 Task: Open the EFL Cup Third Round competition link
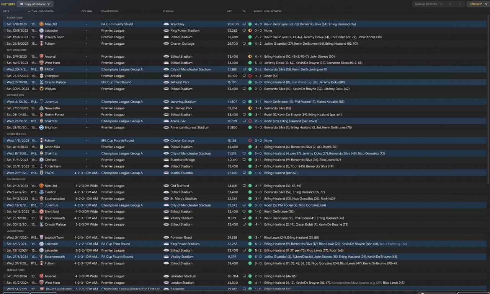coord(116,82)
